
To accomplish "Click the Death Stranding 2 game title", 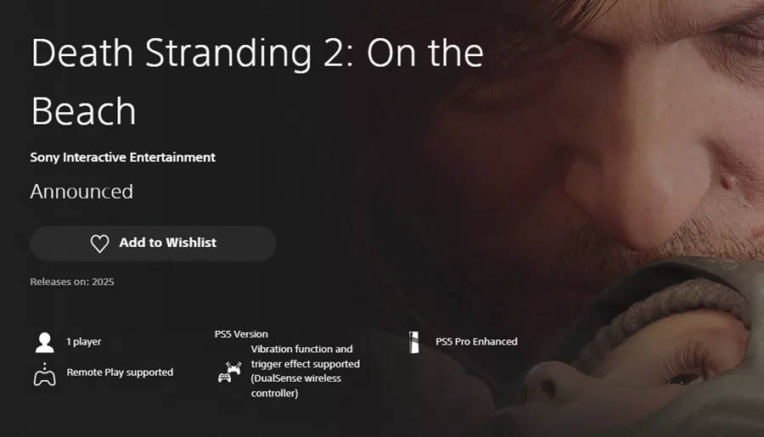I will pos(257,81).
